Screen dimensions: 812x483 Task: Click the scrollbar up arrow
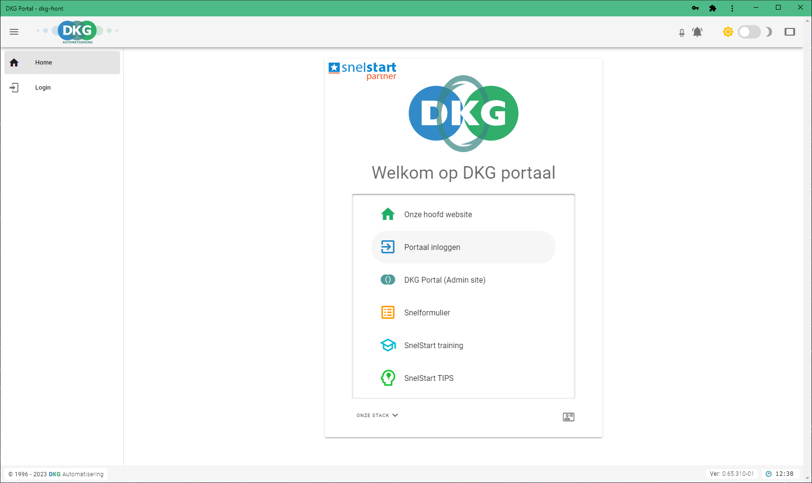click(808, 21)
